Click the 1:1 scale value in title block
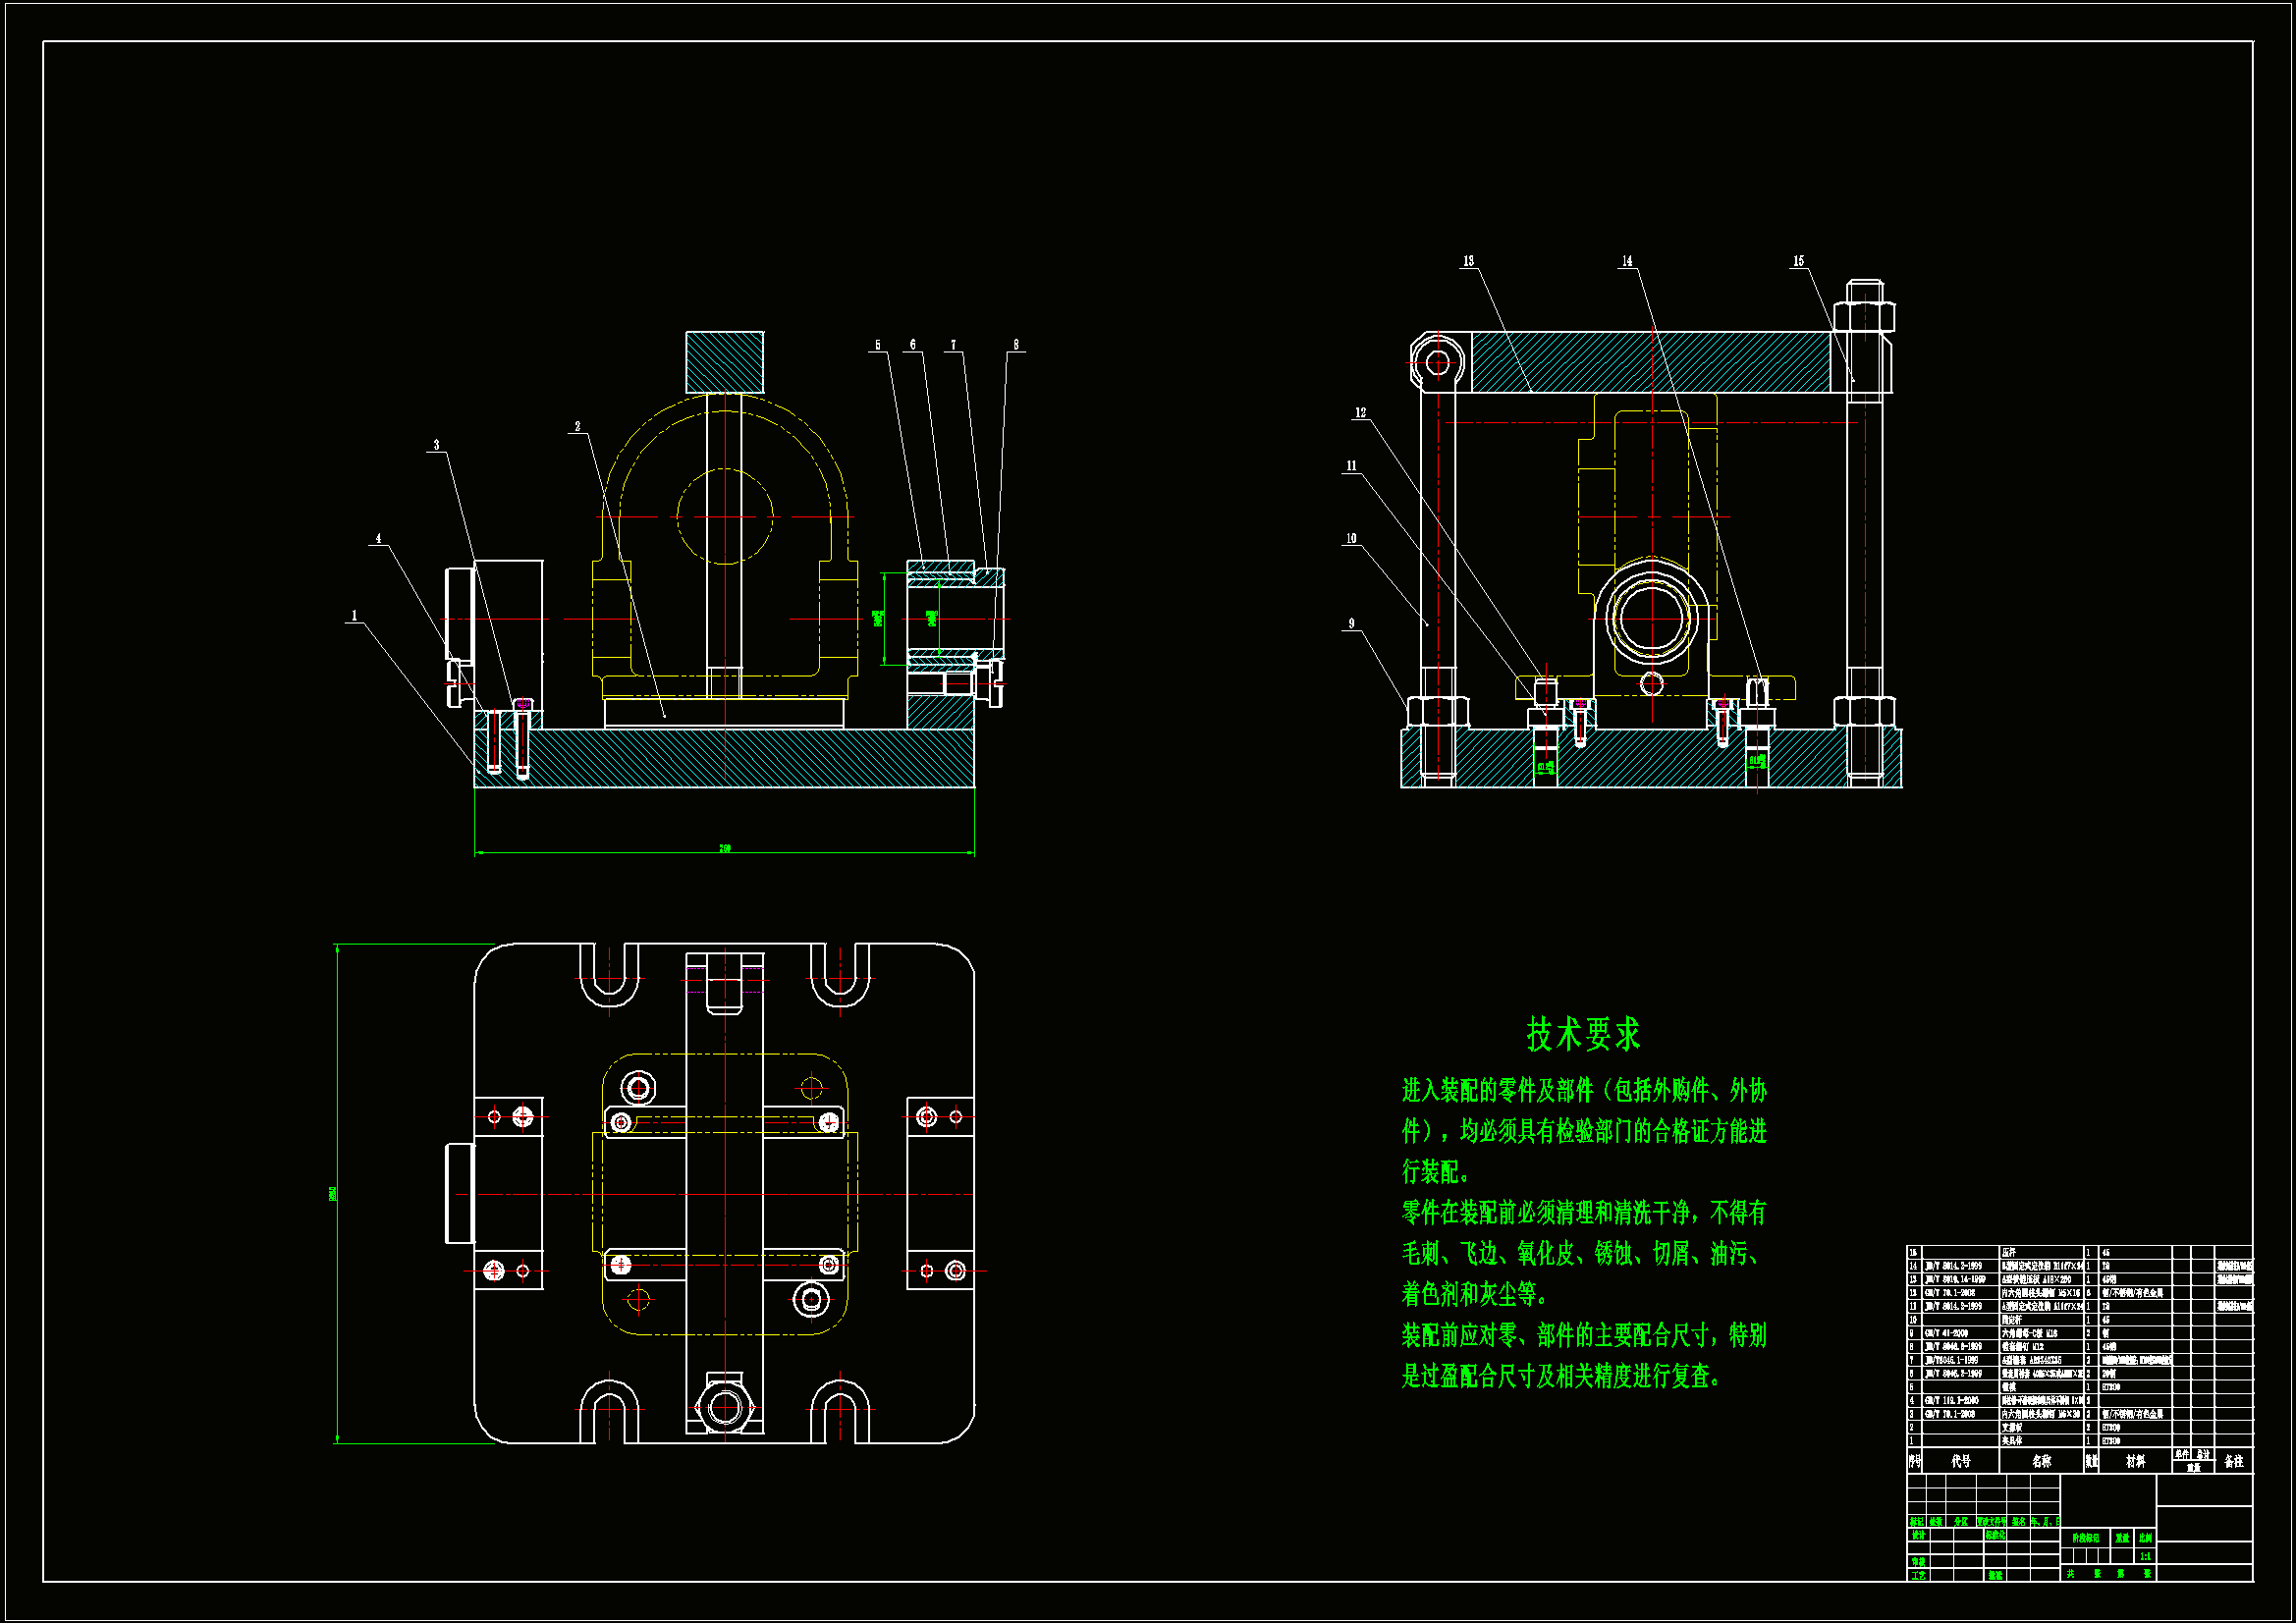This screenshot has width=2296, height=1623. [2146, 1557]
